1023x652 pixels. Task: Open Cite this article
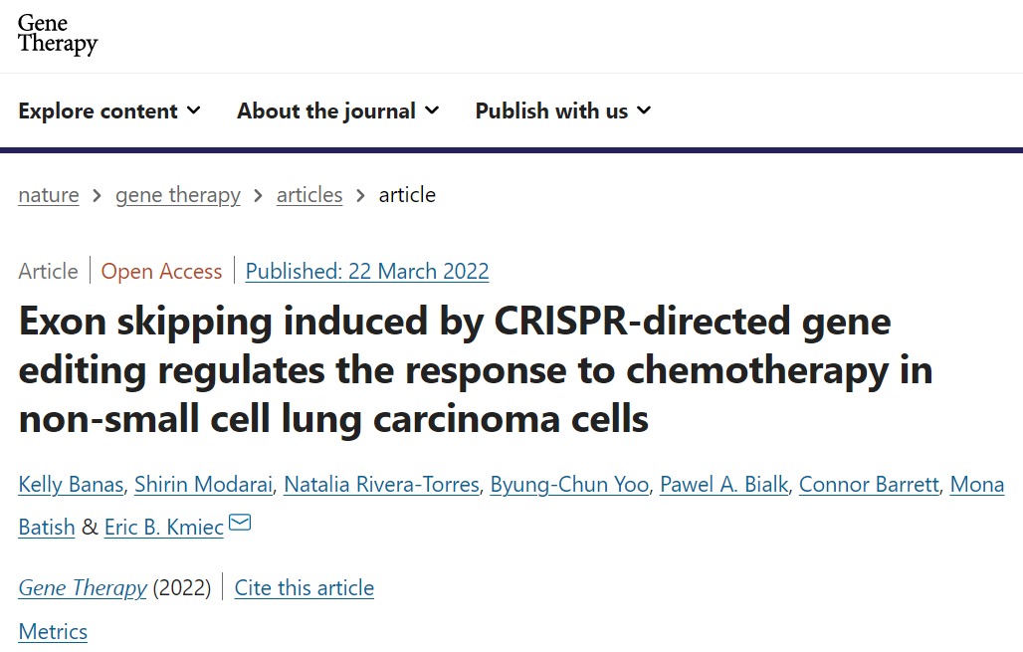[305, 588]
